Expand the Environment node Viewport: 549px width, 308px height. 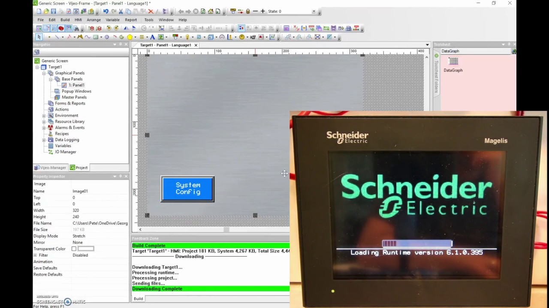(x=44, y=115)
